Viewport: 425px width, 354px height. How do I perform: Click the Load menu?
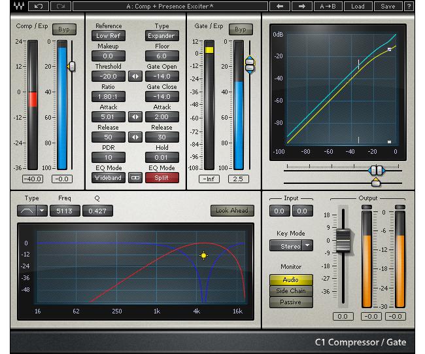point(358,7)
